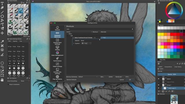This screenshot has width=185, height=104.
Task: Open Canvas-only settings page
Action: 57,71
